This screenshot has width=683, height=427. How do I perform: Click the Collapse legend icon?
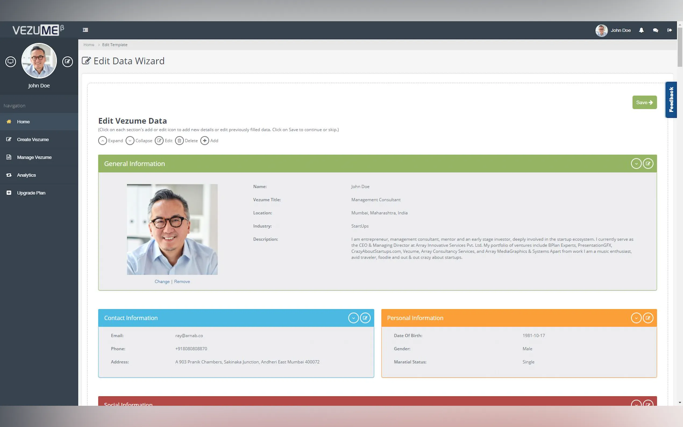pyautogui.click(x=130, y=141)
